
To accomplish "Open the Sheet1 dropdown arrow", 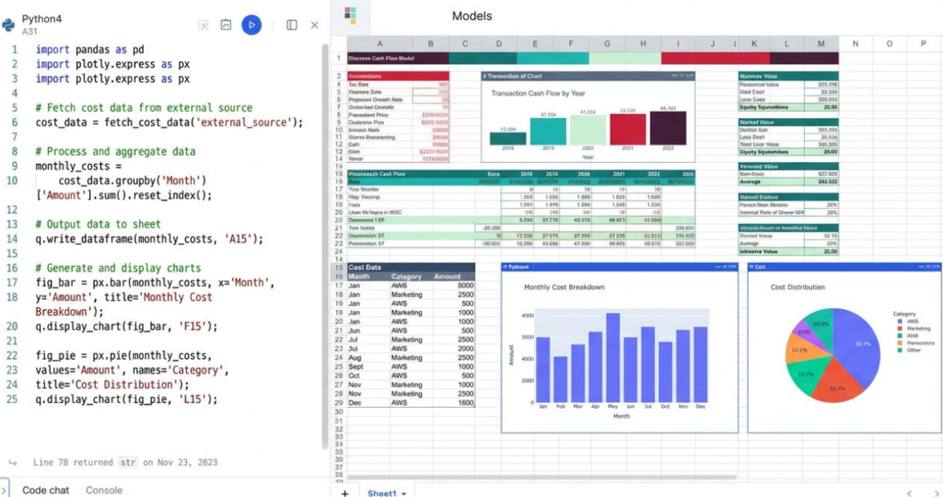I will pyautogui.click(x=403, y=493).
